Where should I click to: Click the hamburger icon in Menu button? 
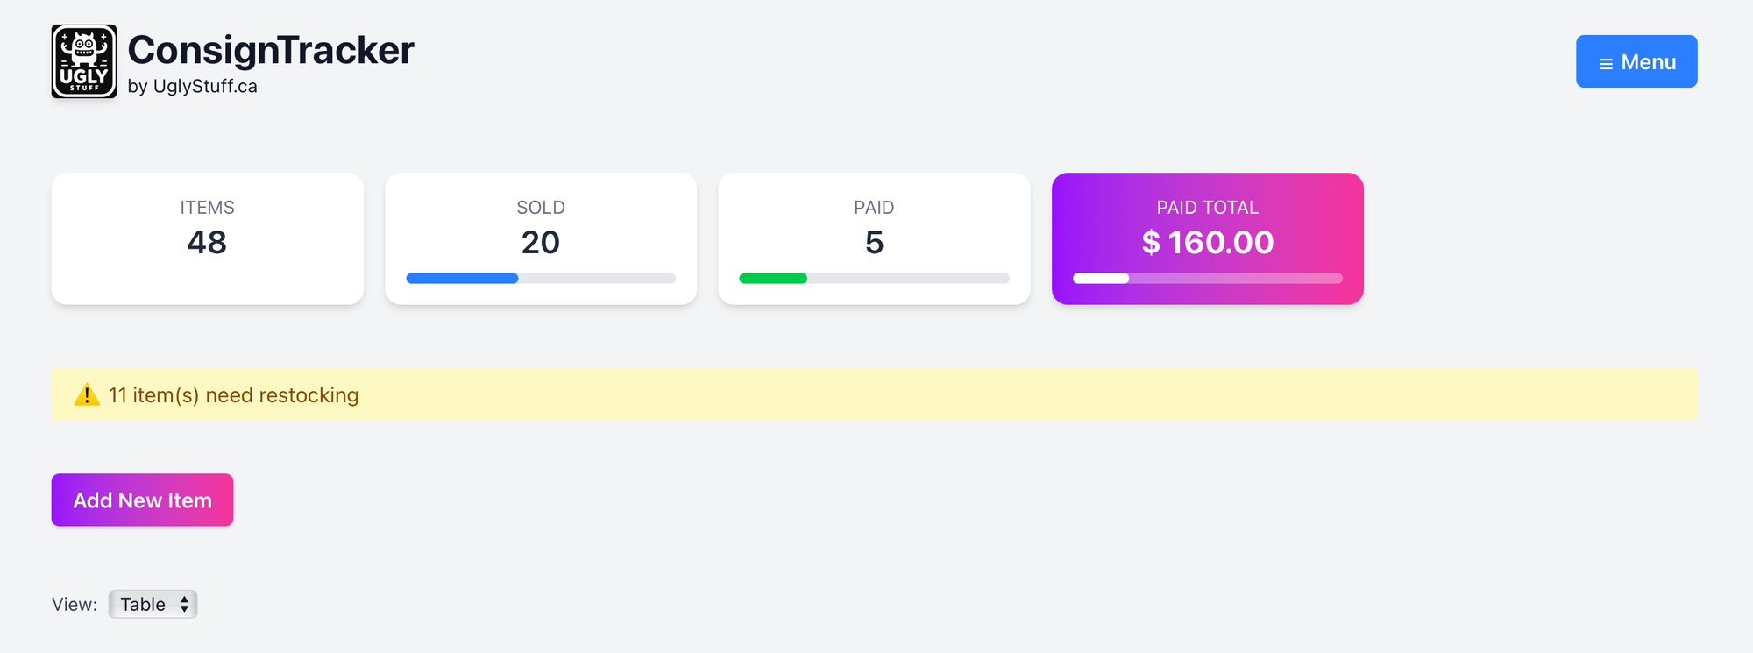[1606, 63]
